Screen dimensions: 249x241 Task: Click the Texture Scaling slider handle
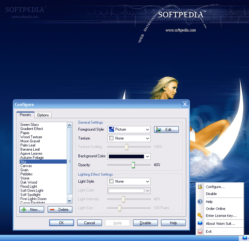point(126,147)
